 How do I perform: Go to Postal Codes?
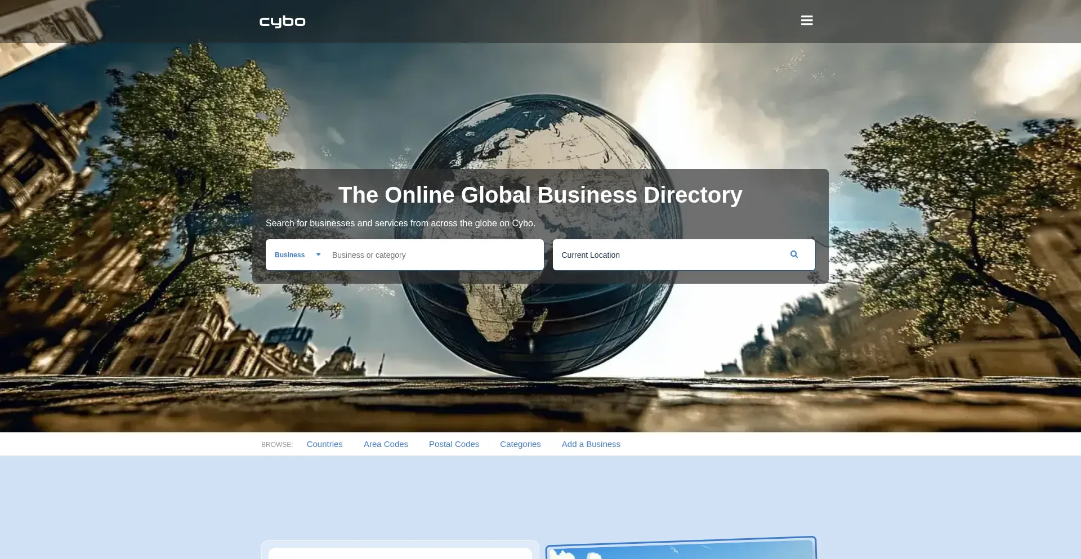(x=454, y=444)
